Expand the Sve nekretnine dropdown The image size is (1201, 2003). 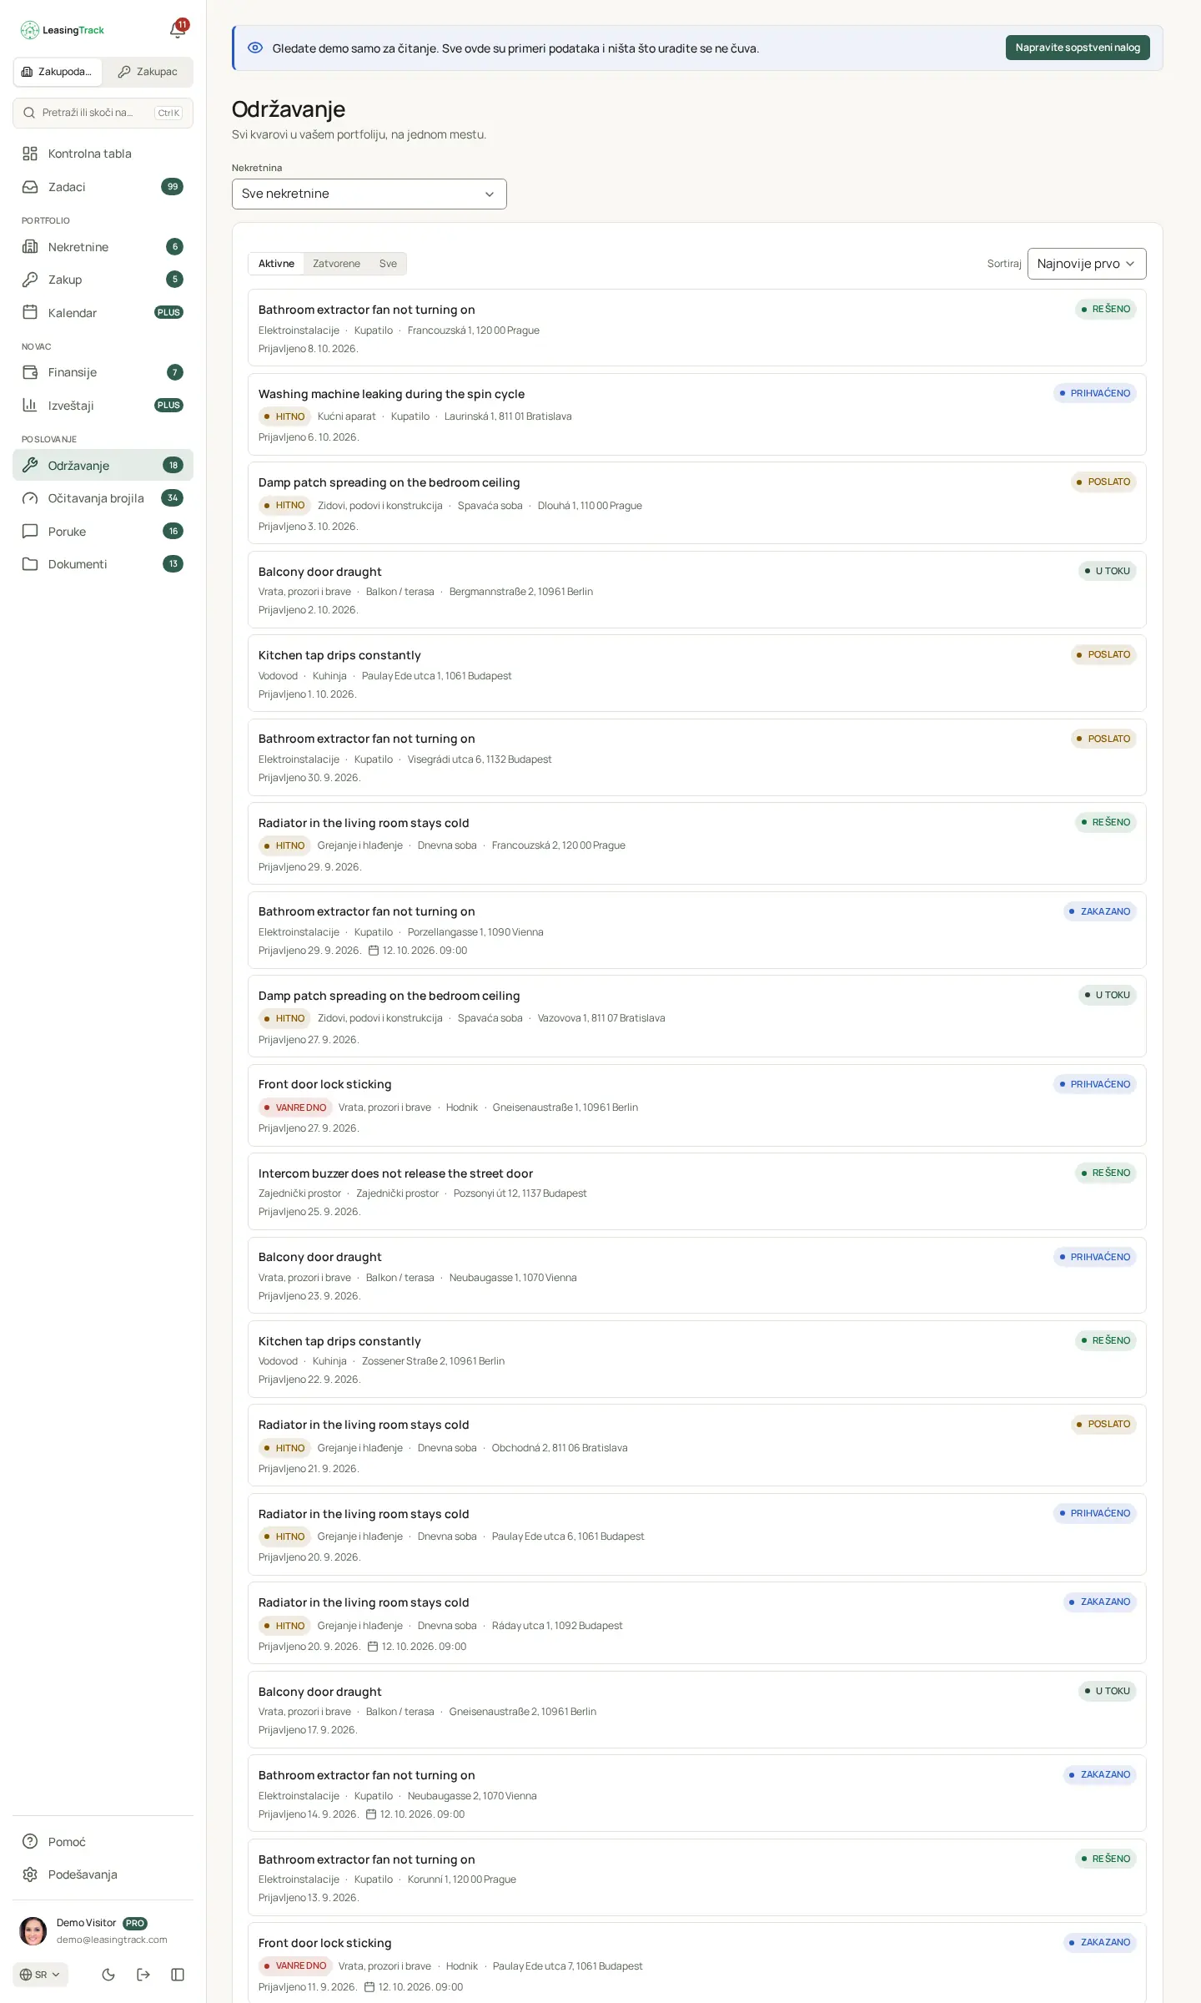click(369, 194)
